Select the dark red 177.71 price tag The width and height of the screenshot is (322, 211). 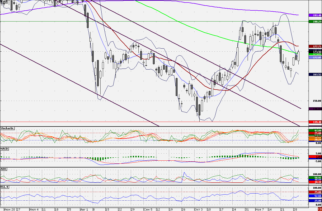[315, 46]
